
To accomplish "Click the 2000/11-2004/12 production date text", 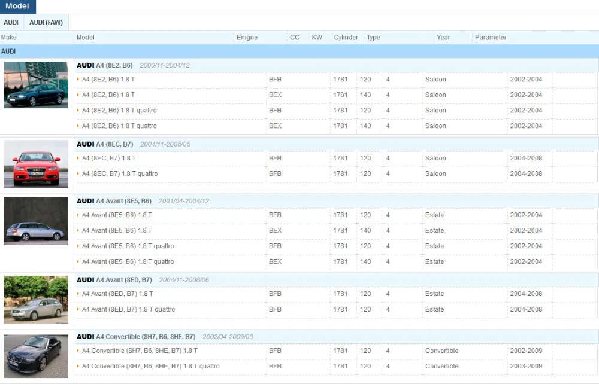I will point(165,65).
